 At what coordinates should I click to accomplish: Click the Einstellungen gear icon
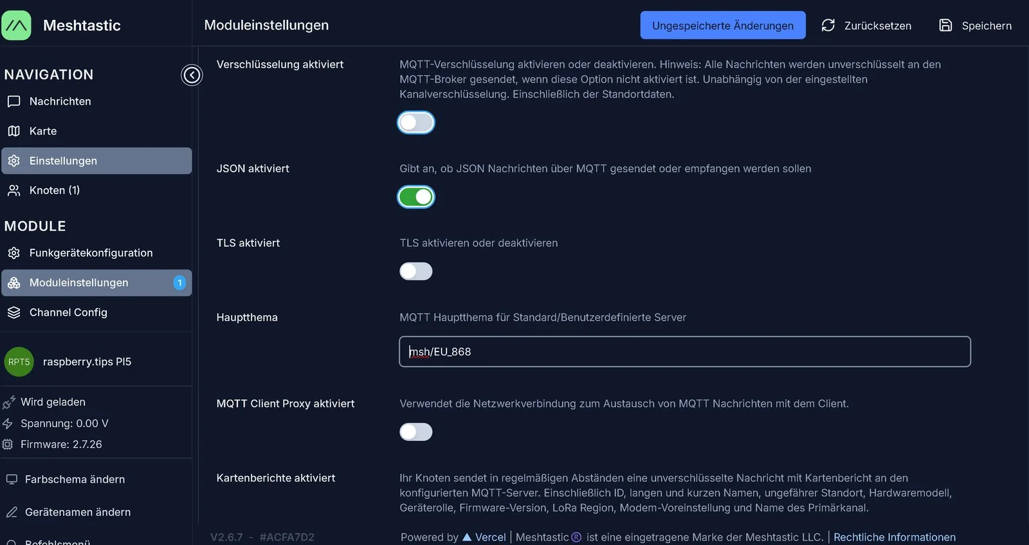14,161
